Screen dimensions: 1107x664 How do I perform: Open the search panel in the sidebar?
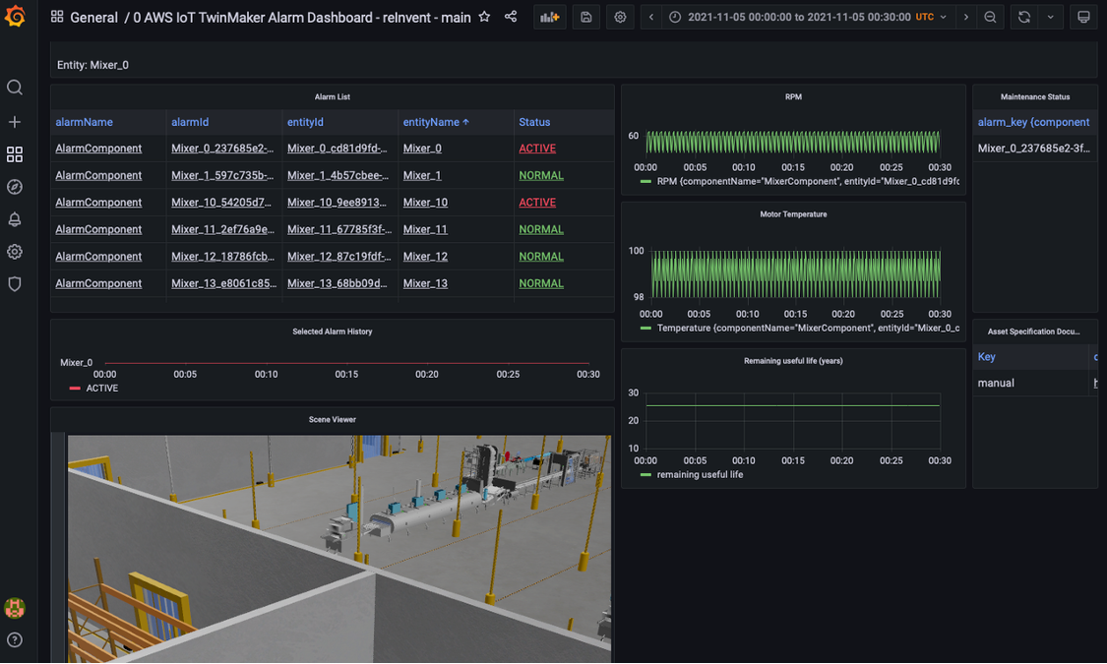15,87
